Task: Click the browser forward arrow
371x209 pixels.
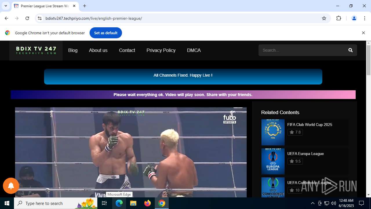Action: point(17,18)
